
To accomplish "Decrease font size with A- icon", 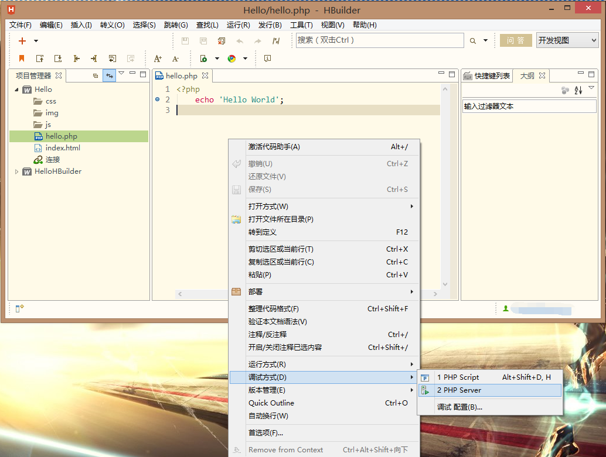I will [x=175, y=59].
